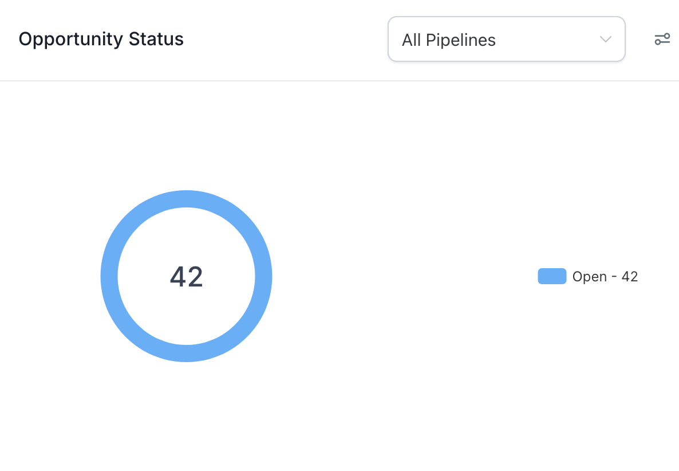Click the rounded blue legend icon
The width and height of the screenshot is (679, 471).
(552, 276)
